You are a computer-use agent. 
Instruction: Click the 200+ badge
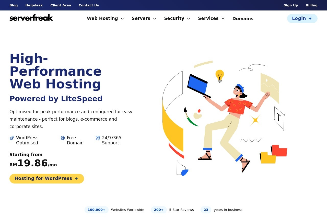point(159,210)
